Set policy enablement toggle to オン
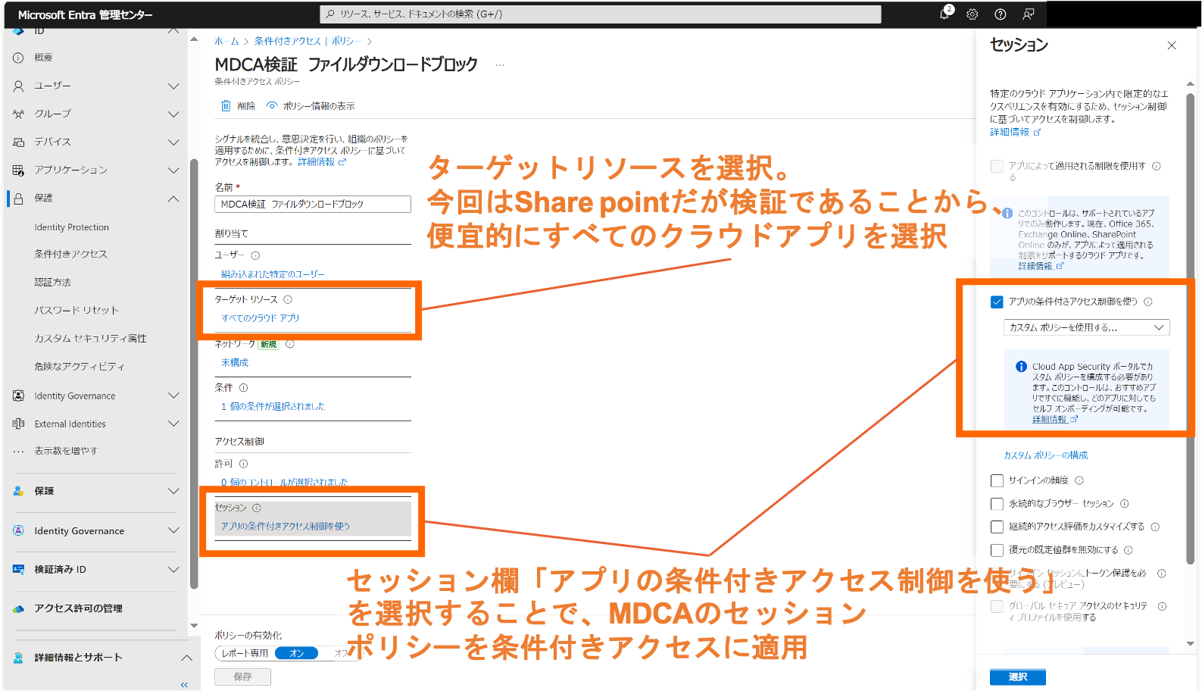 click(296, 653)
